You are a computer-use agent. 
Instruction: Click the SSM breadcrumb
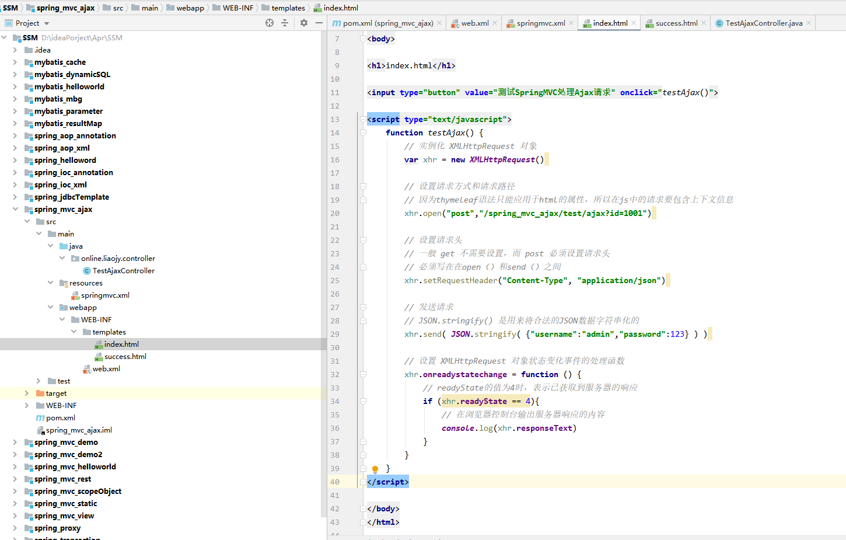[11, 8]
